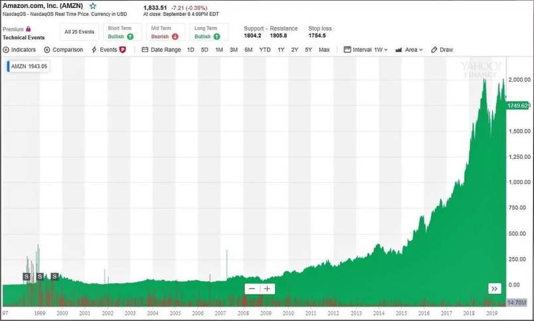This screenshot has width=534, height=321.
Task: Zoom in chart with plus button
Action: (x=268, y=289)
